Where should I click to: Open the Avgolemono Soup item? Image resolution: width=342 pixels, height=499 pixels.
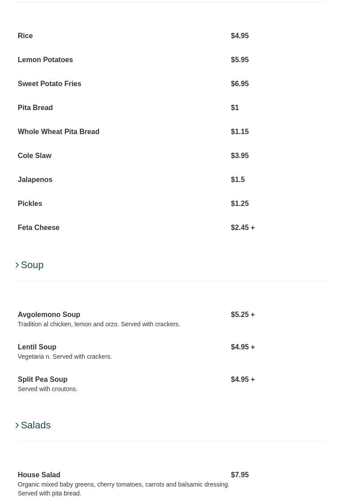click(x=49, y=315)
